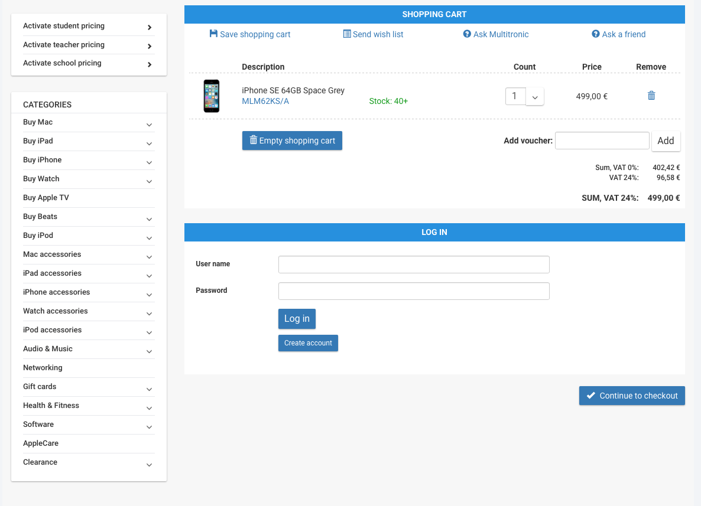Click the Add voucher button
701x506 pixels.
(x=666, y=141)
